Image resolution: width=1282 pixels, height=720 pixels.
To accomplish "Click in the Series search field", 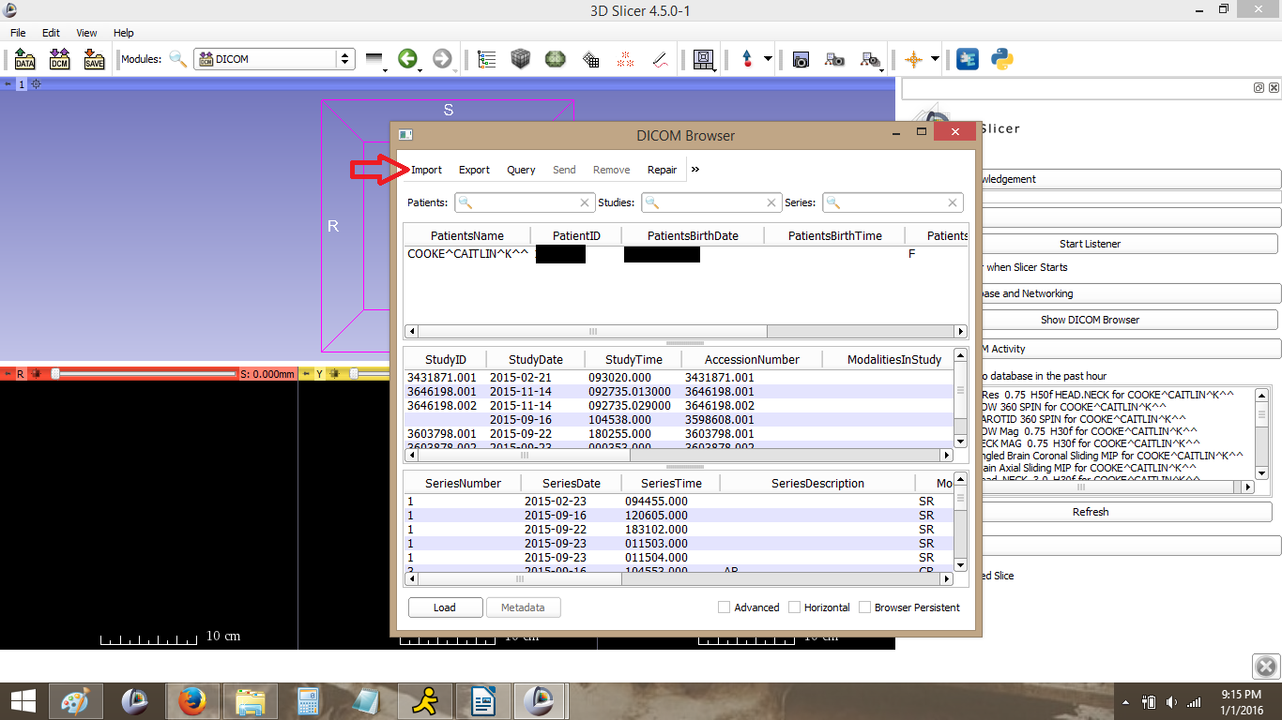I will tap(893, 202).
